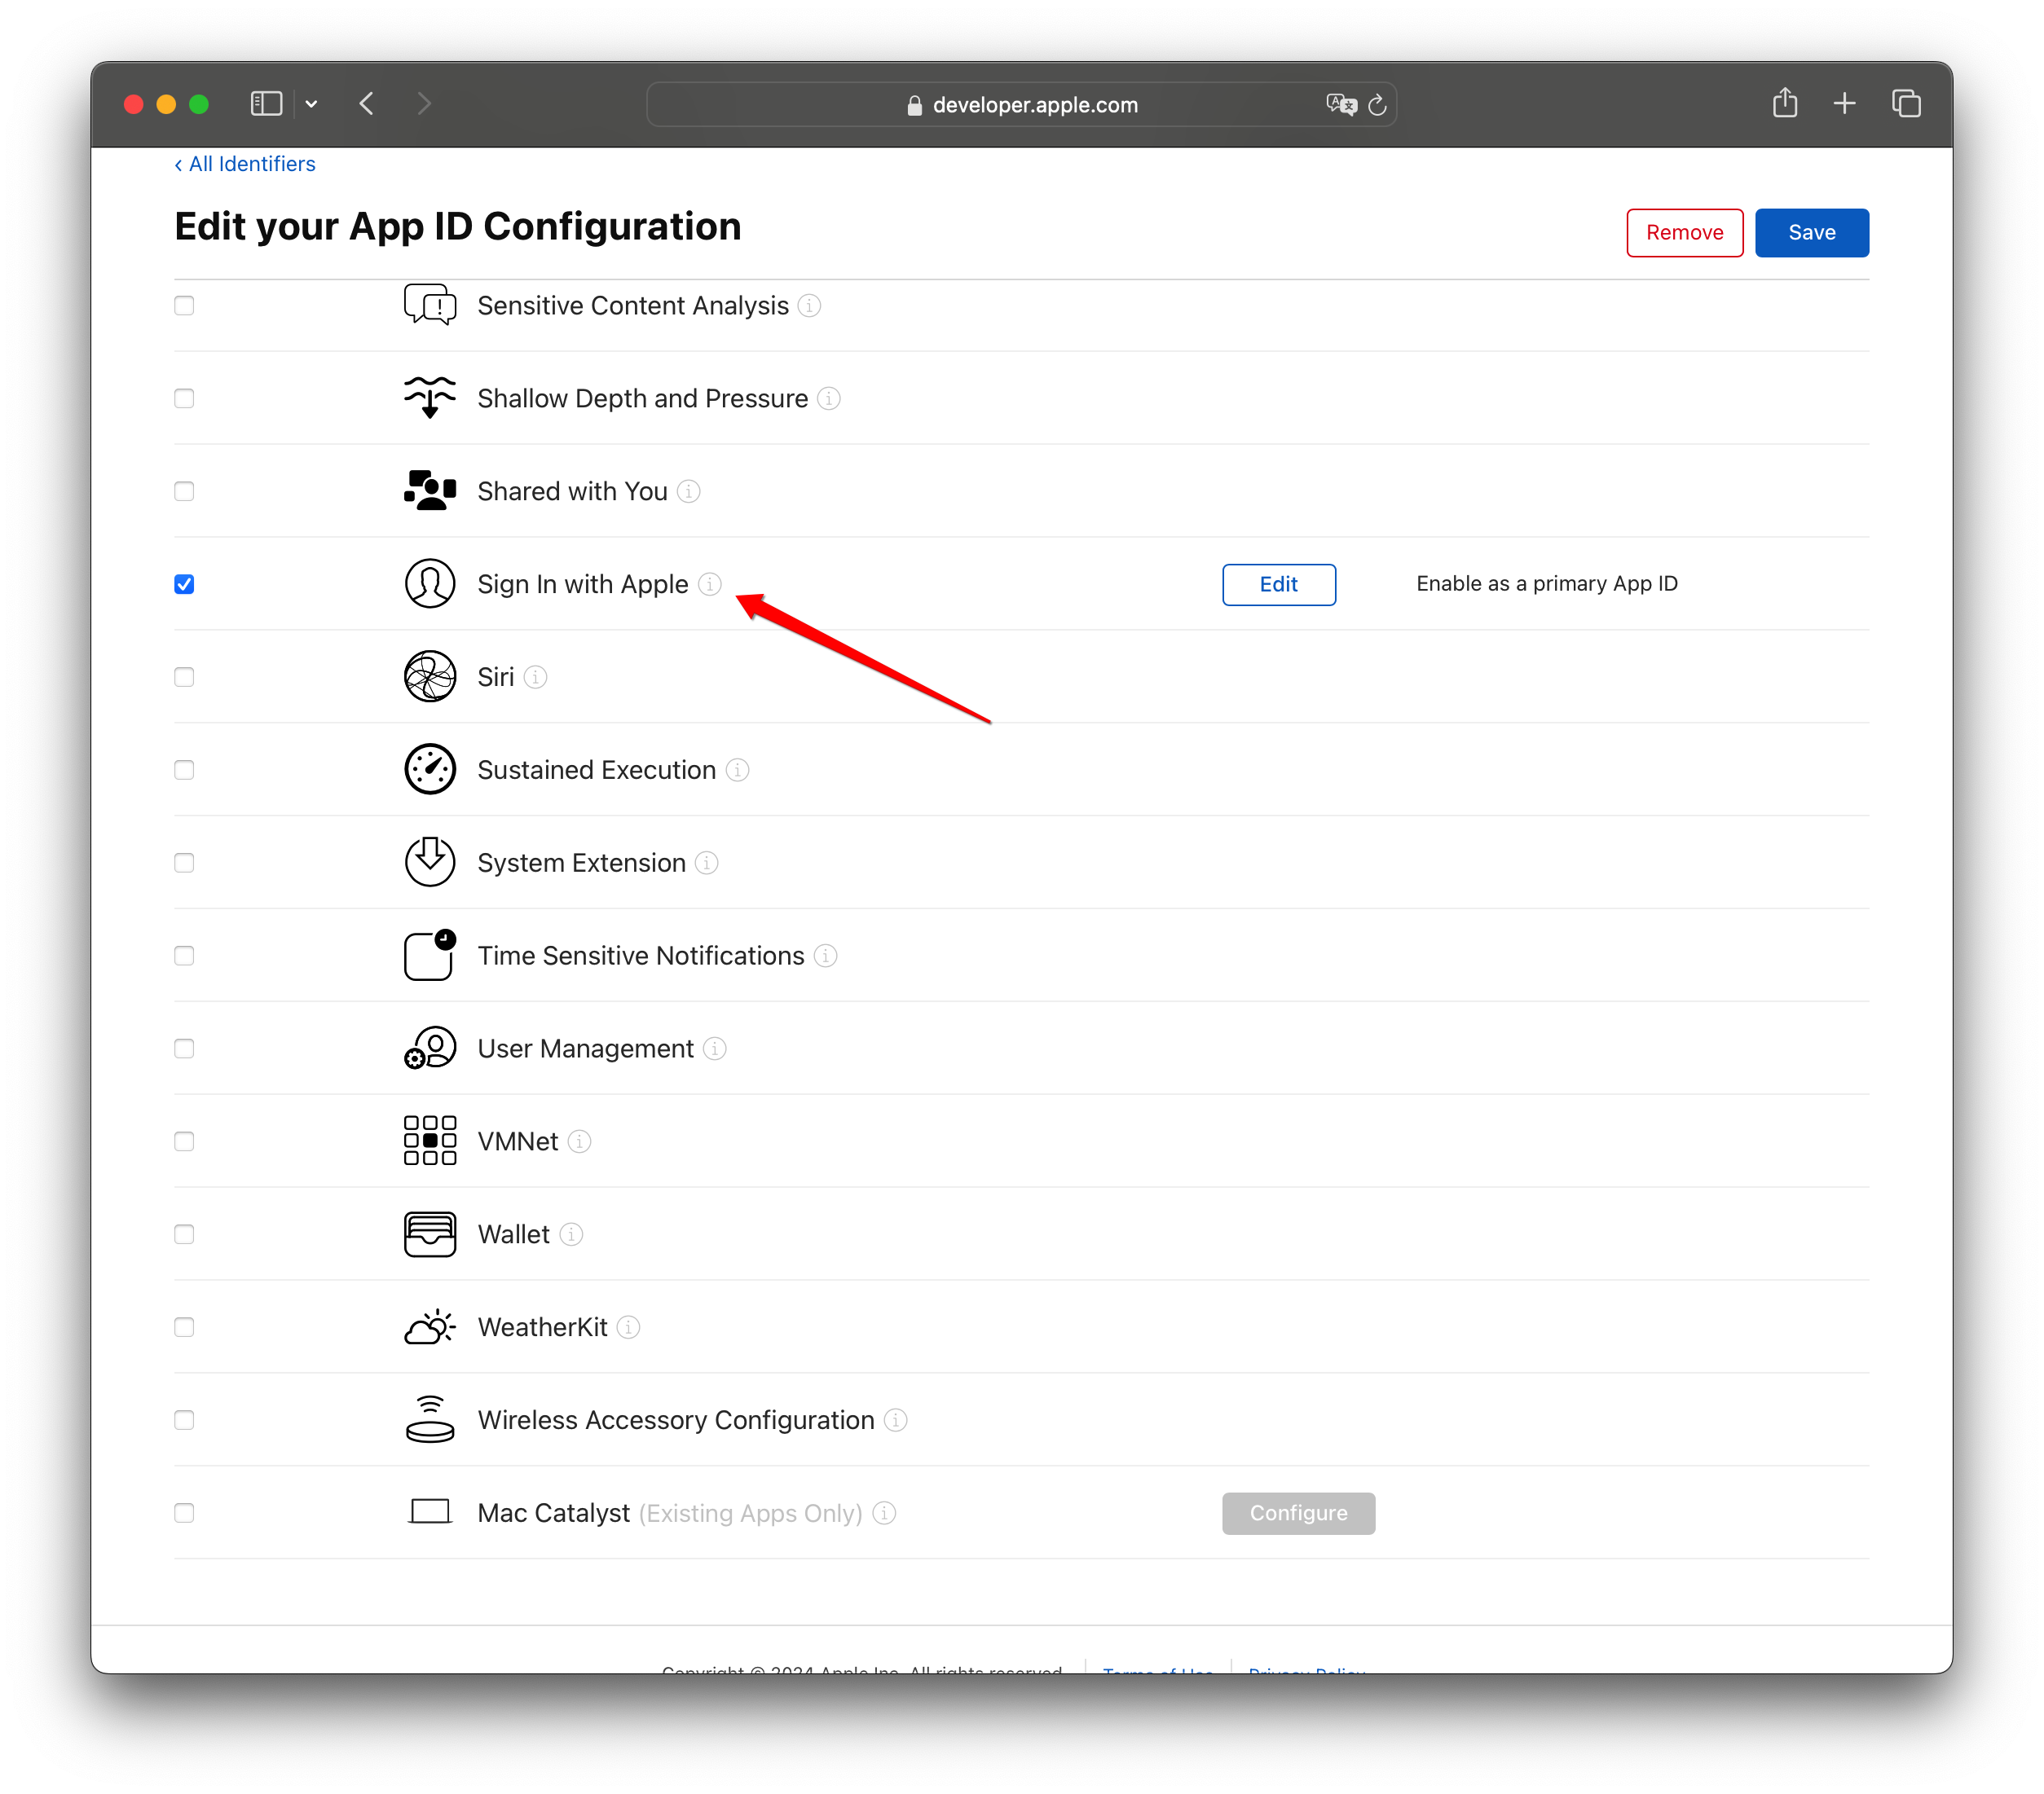The height and width of the screenshot is (1794, 2044).
Task: Enable Shallow Depth and Pressure checkbox
Action: pyautogui.click(x=184, y=398)
